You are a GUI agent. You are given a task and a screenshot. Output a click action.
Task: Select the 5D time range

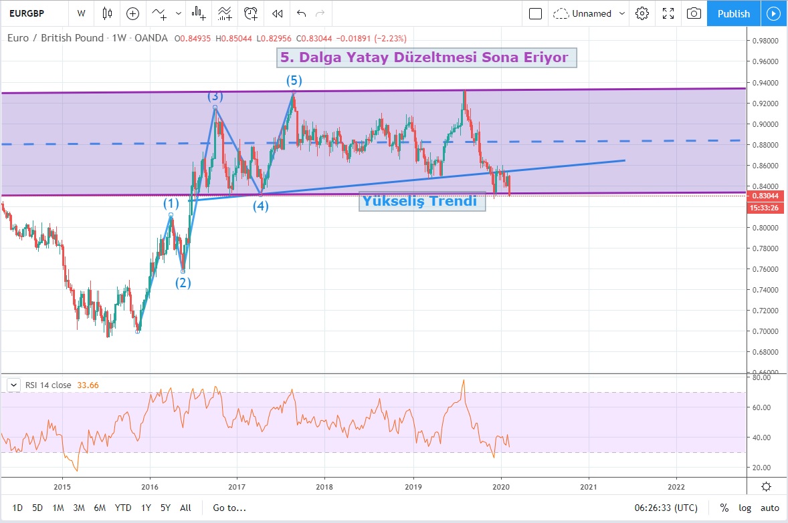[x=37, y=508]
